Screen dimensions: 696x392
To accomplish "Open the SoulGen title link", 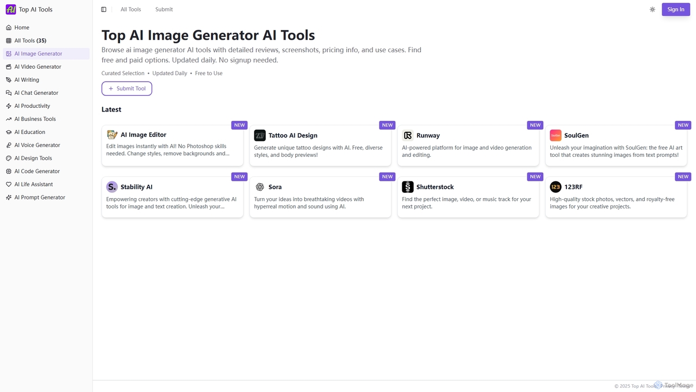I will pyautogui.click(x=576, y=135).
